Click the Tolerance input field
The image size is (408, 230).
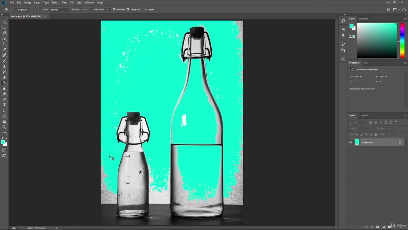click(107, 10)
